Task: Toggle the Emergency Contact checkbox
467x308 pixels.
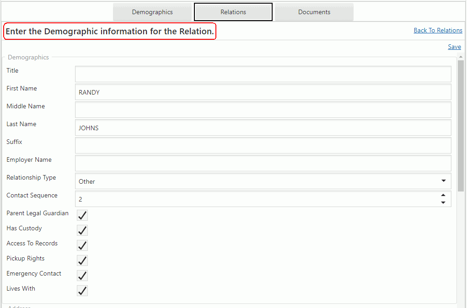Action: click(x=82, y=276)
